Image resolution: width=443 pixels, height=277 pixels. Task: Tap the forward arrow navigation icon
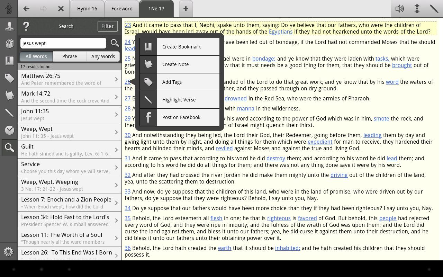pyautogui.click(x=44, y=9)
